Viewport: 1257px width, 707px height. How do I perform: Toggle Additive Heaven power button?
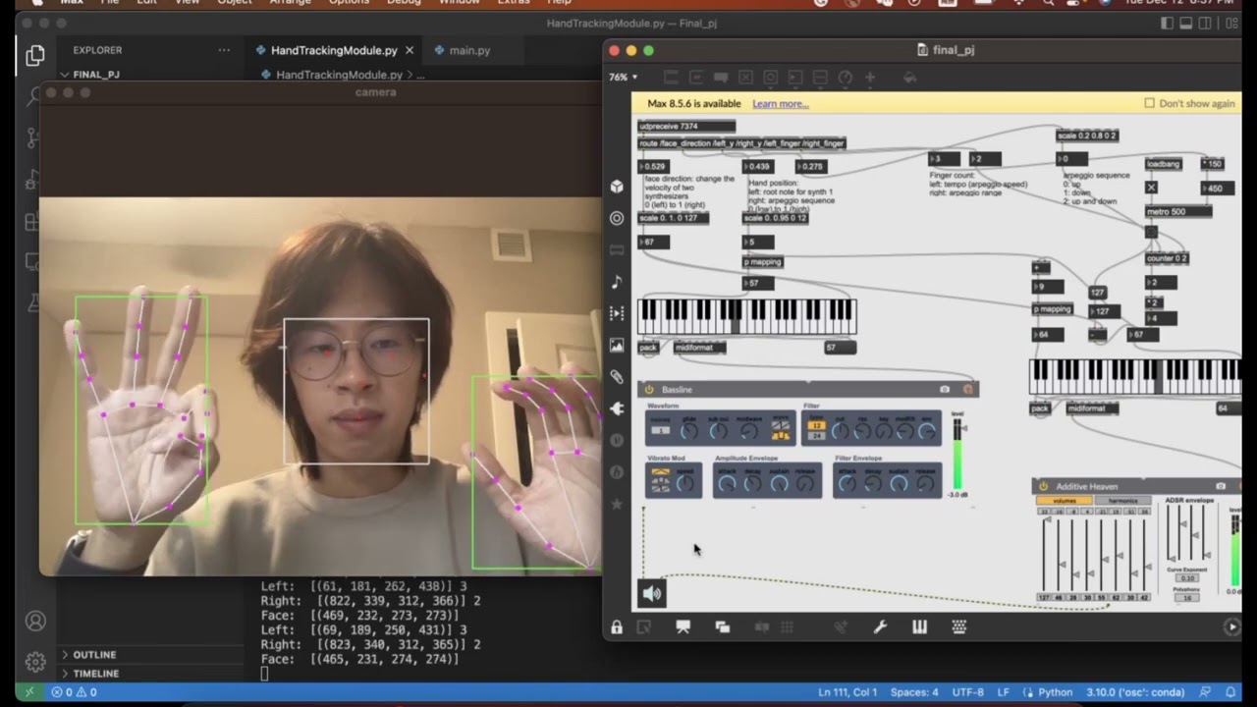coord(1043,486)
